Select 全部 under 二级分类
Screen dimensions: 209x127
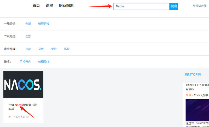click(x=28, y=36)
